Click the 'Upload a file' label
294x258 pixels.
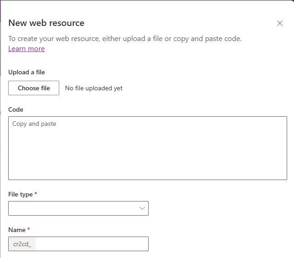tap(26, 72)
